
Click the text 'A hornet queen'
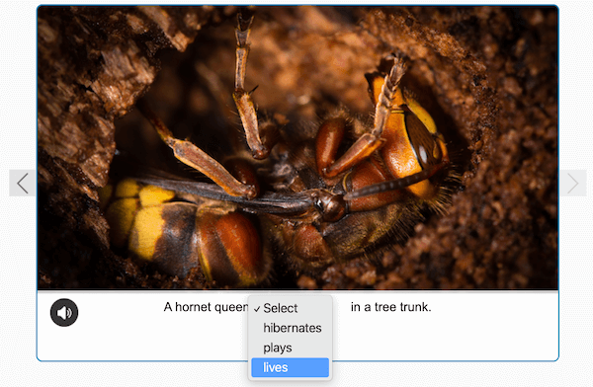coord(207,307)
